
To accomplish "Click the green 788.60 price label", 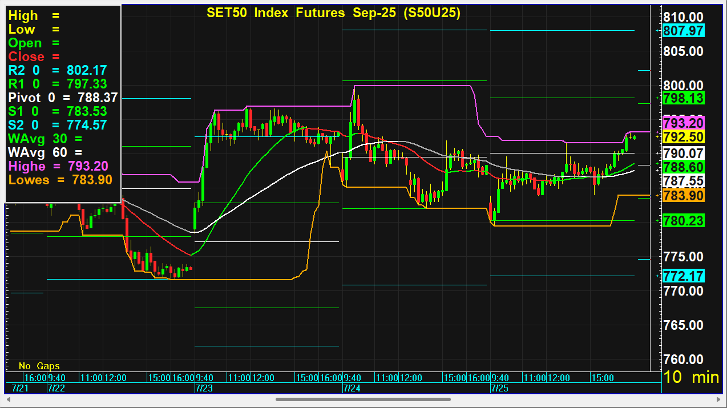I will pos(684,167).
